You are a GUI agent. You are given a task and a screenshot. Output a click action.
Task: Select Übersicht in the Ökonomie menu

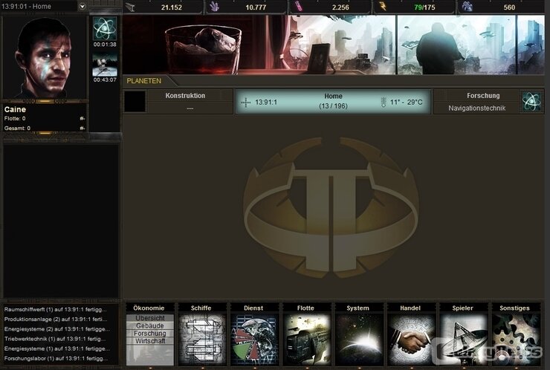click(x=150, y=318)
